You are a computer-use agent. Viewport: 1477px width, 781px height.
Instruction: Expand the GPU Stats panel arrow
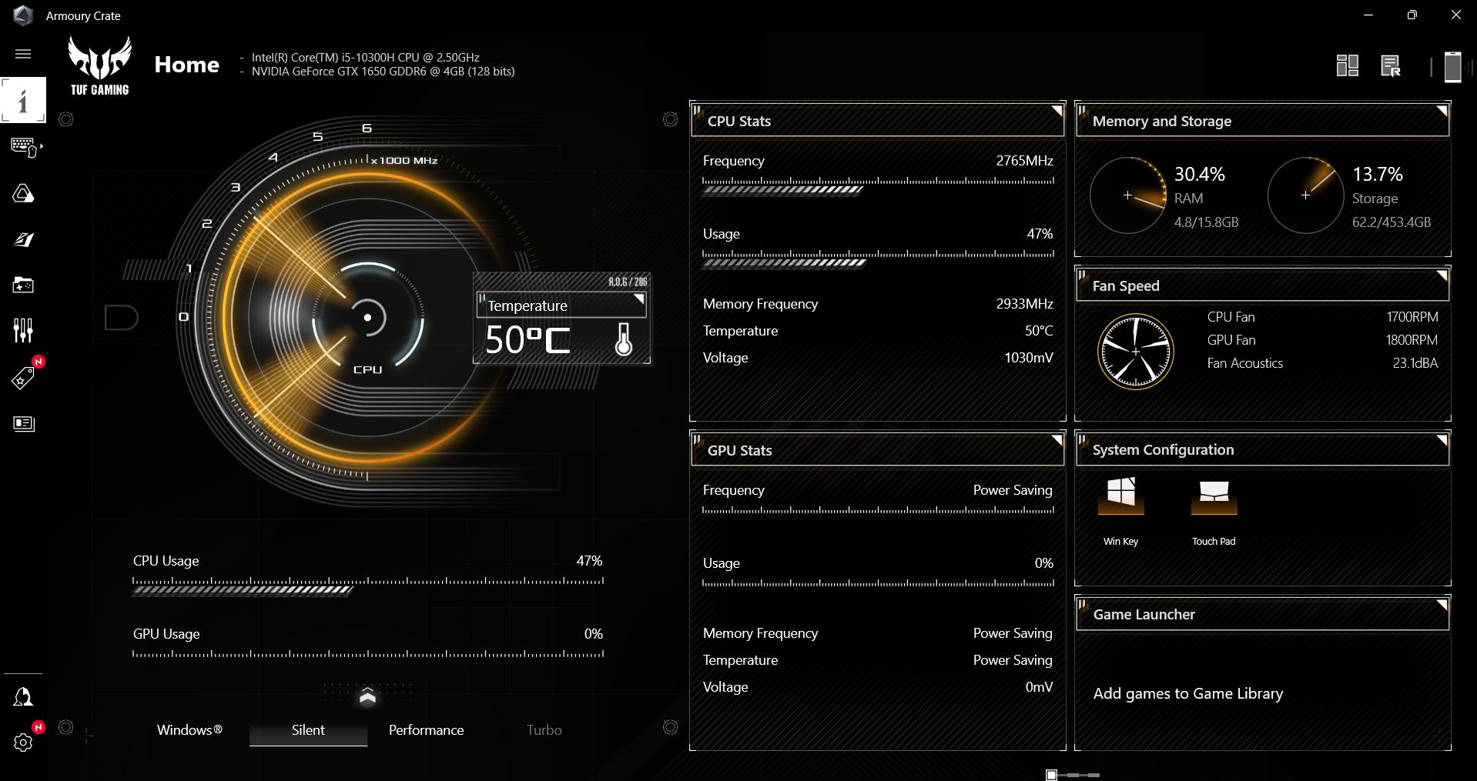tap(1057, 440)
